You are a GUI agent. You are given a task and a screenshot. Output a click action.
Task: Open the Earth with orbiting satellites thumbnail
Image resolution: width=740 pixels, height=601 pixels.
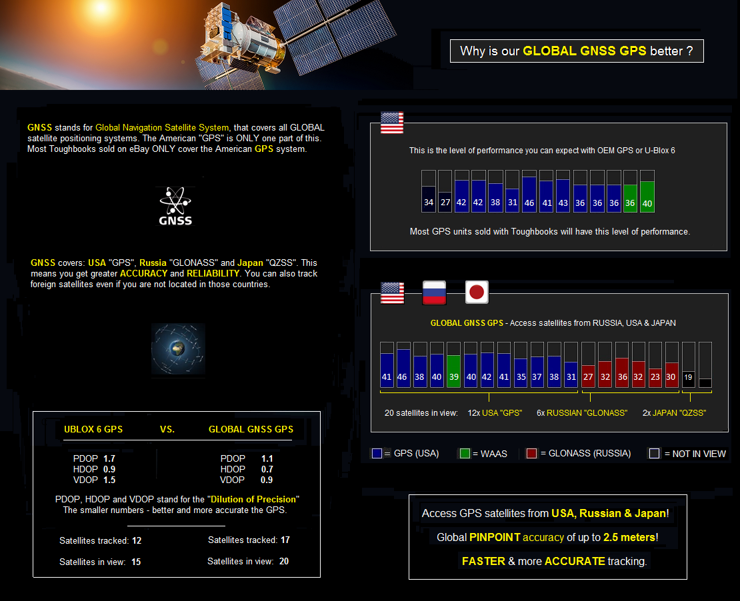click(x=178, y=349)
